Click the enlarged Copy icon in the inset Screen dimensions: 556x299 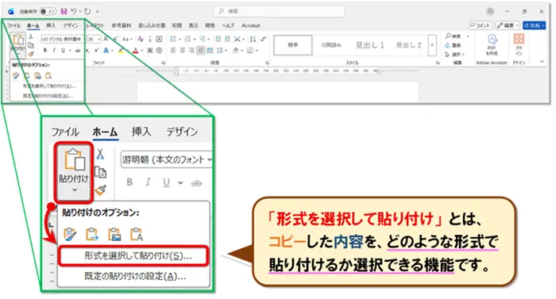(100, 173)
